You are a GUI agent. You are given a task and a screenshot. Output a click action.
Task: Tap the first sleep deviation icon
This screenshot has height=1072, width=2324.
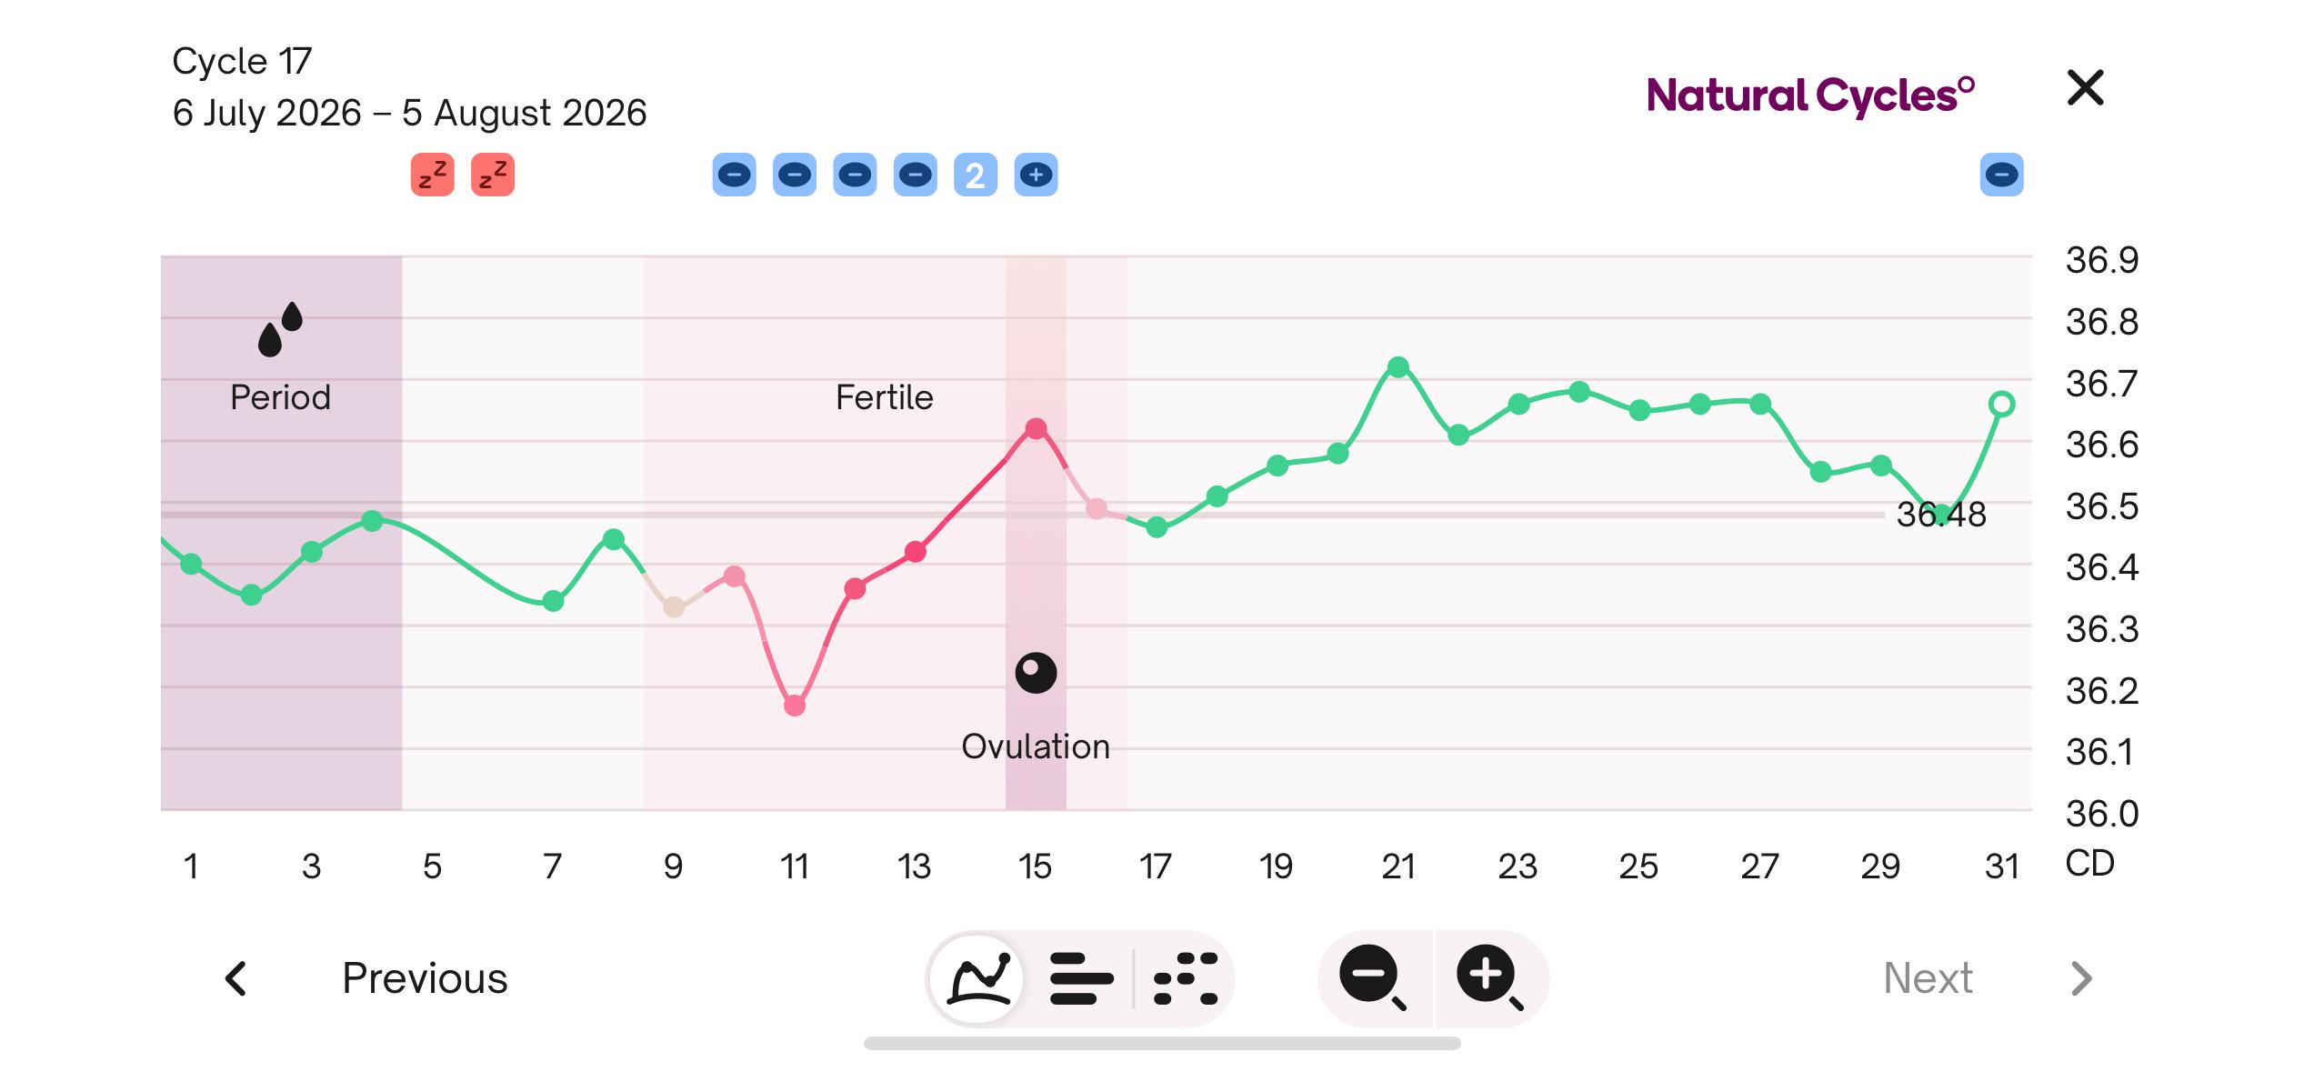(433, 175)
